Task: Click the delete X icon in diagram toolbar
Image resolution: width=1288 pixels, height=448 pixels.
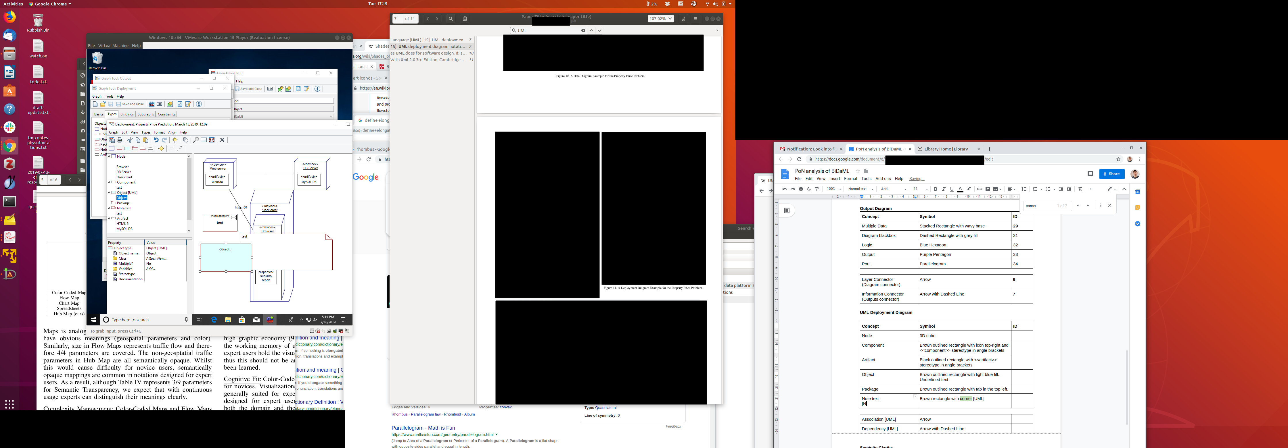Action: (x=223, y=140)
